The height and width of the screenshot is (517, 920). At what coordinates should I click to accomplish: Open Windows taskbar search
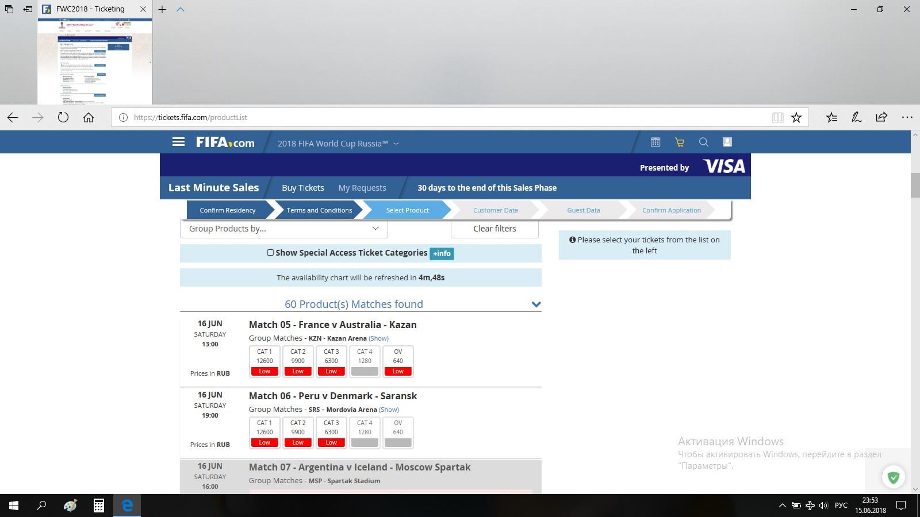41,506
